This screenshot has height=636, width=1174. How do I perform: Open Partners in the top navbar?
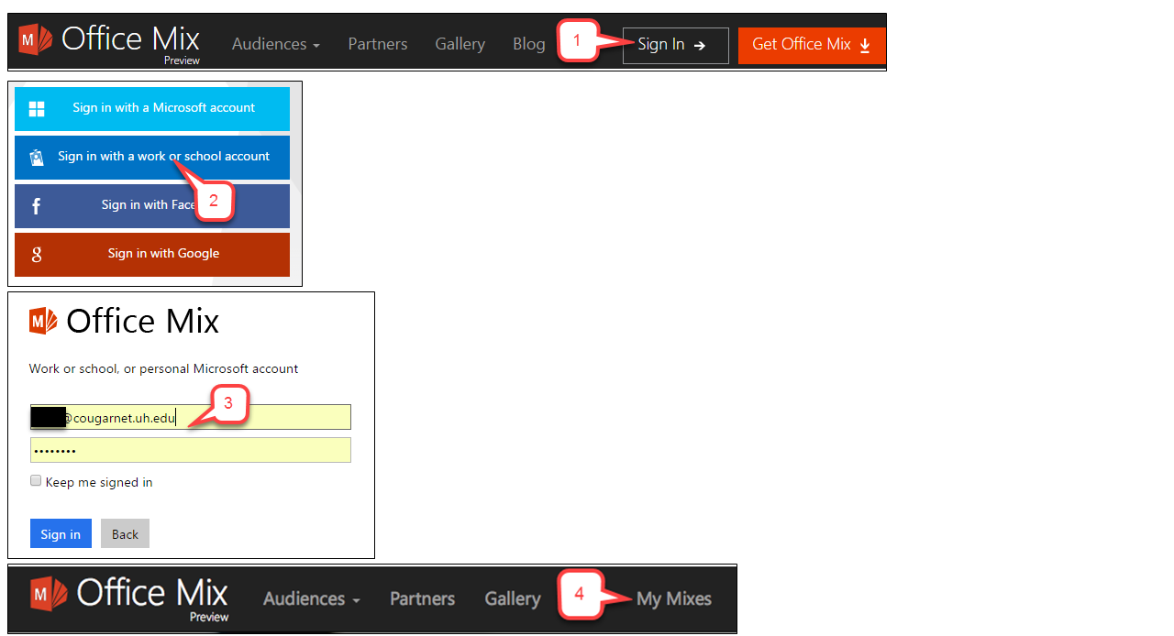pos(378,44)
